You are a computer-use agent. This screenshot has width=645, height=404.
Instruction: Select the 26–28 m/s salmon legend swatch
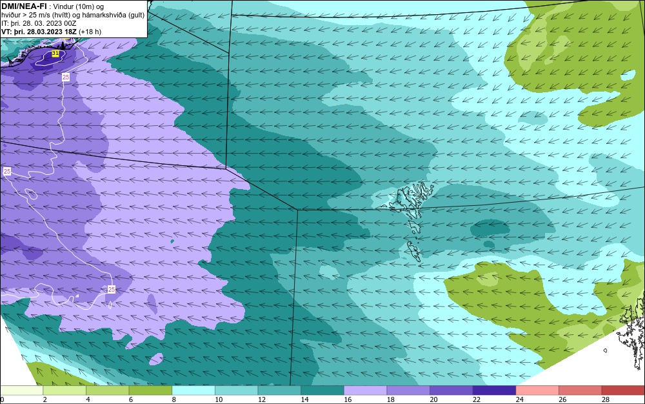pos(580,390)
